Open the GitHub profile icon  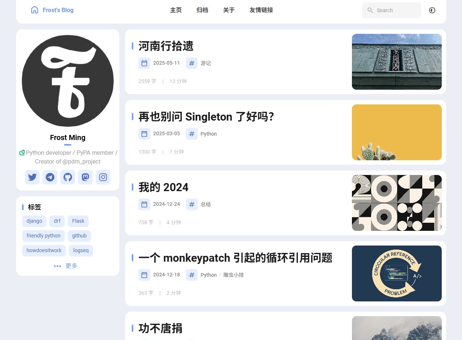tap(68, 177)
